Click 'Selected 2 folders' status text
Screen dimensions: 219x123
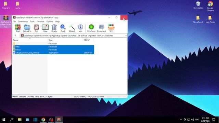pos(36,96)
